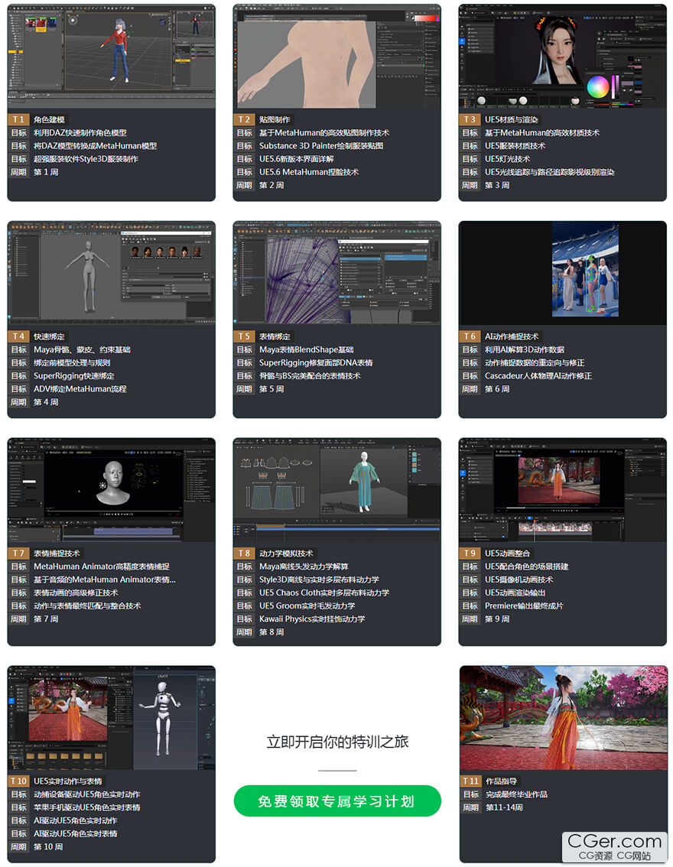
Task: Click the text 利用AI解算3D动作数据
Action: coord(525,349)
